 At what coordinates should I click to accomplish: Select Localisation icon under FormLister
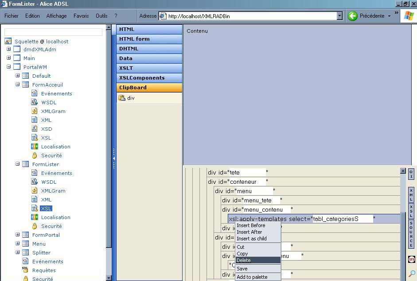[x=35, y=217]
